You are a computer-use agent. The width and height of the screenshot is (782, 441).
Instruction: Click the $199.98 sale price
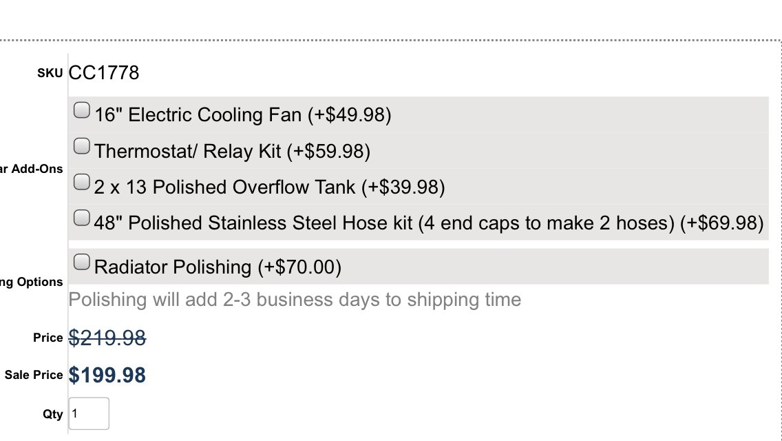pyautogui.click(x=107, y=375)
